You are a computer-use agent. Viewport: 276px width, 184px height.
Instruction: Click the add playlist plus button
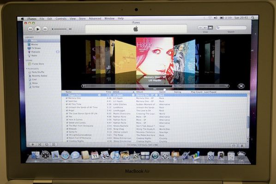[x=33, y=145]
